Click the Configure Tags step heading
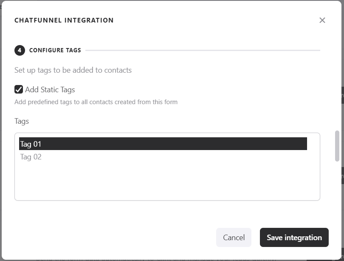 tap(55, 50)
